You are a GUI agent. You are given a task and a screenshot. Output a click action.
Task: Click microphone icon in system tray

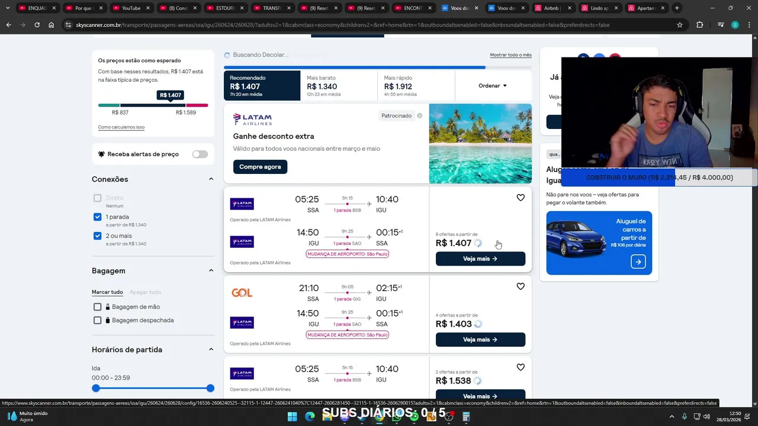click(x=685, y=417)
